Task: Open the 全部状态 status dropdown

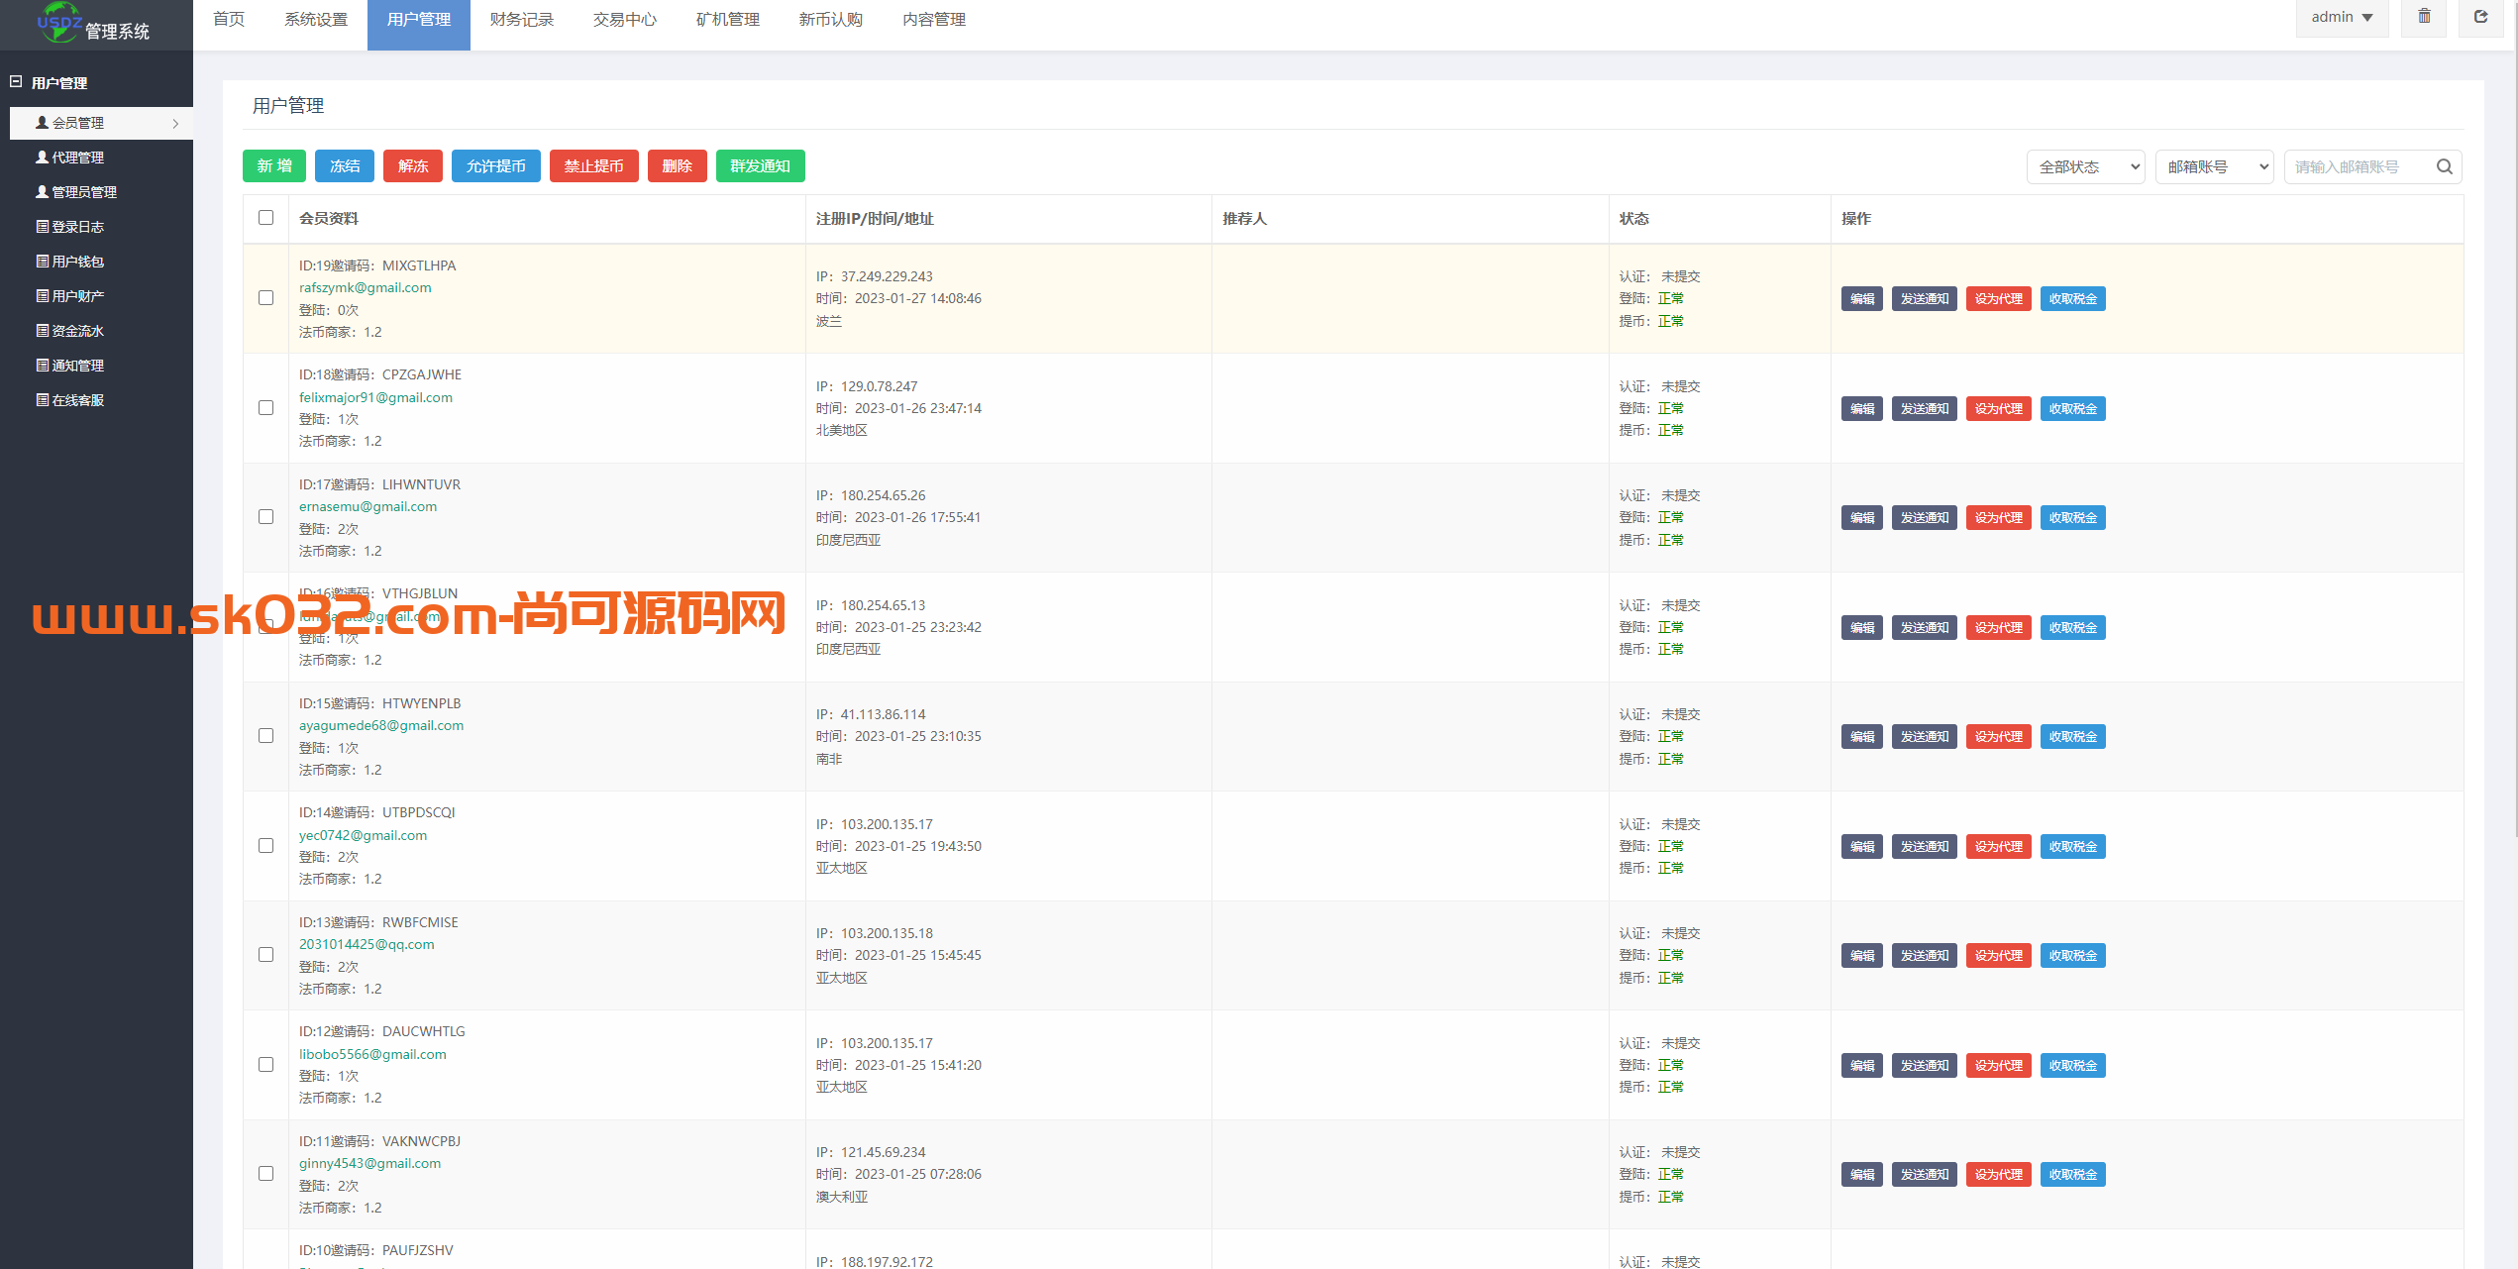Action: [x=2086, y=166]
